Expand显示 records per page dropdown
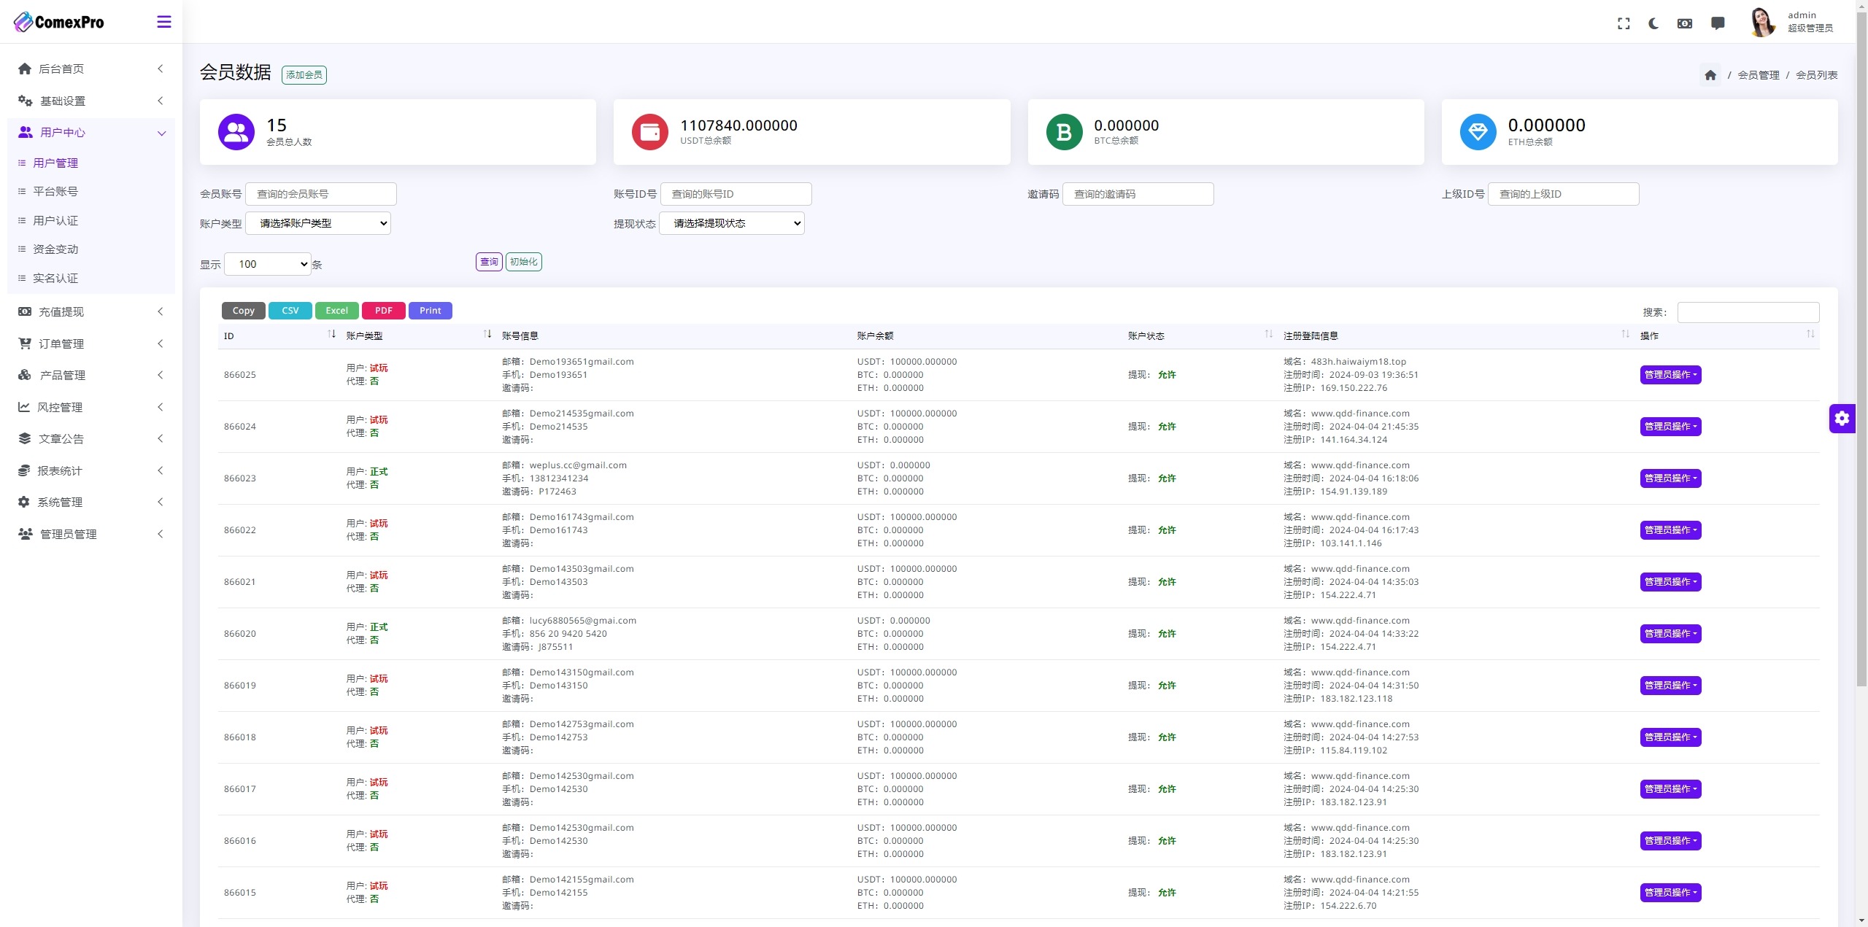The width and height of the screenshot is (1868, 927). [x=268, y=263]
